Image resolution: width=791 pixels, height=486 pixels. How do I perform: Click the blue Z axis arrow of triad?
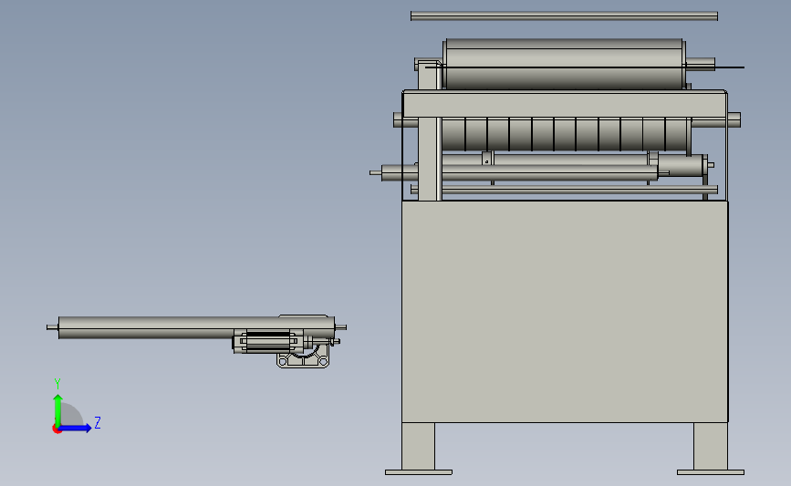click(x=76, y=429)
